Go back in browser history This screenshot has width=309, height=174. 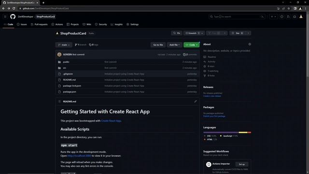tap(3, 9)
